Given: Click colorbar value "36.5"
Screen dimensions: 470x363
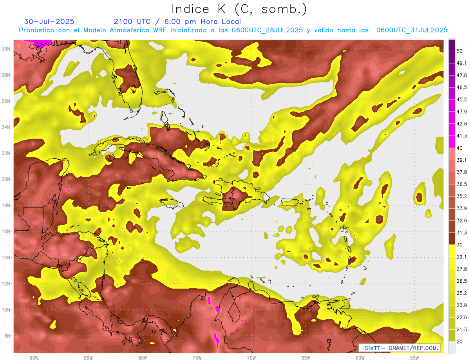Looking at the screenshot, I should click(x=461, y=184).
